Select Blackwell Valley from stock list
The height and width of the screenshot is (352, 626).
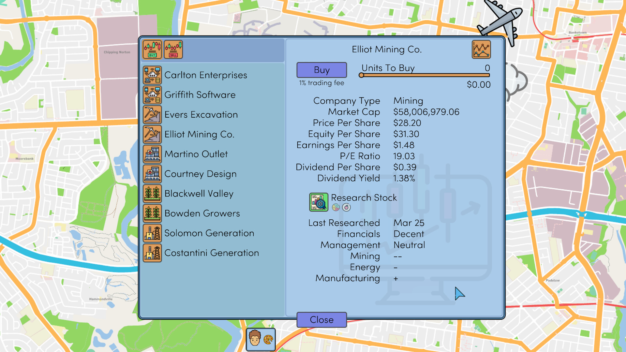coord(199,193)
